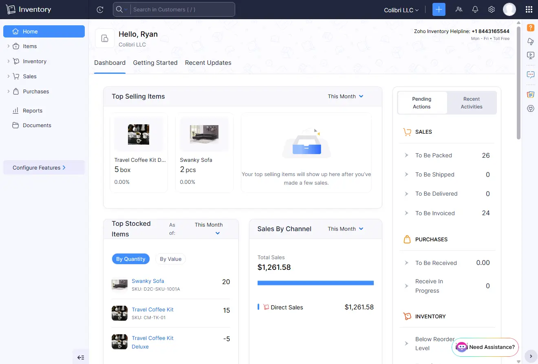Open the Swanky Sofa item link

[148, 281]
